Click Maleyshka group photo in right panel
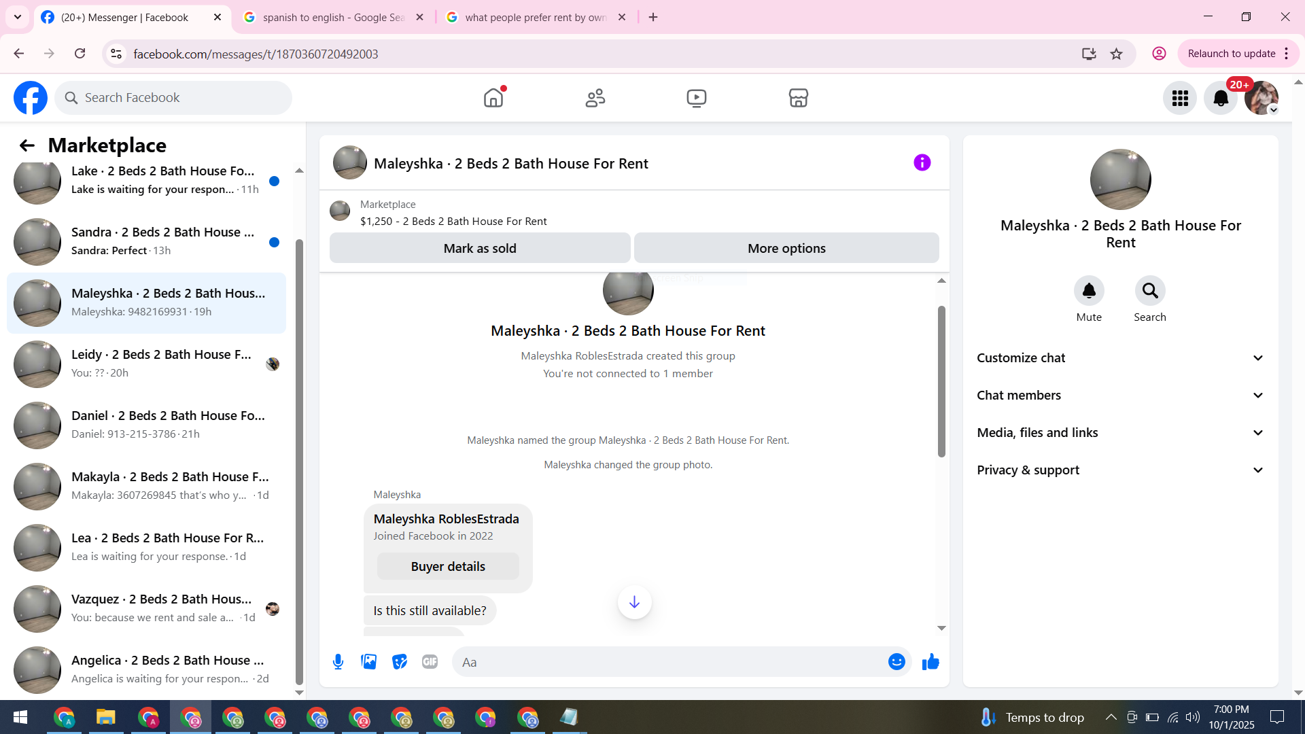The width and height of the screenshot is (1305, 734). (x=1120, y=179)
